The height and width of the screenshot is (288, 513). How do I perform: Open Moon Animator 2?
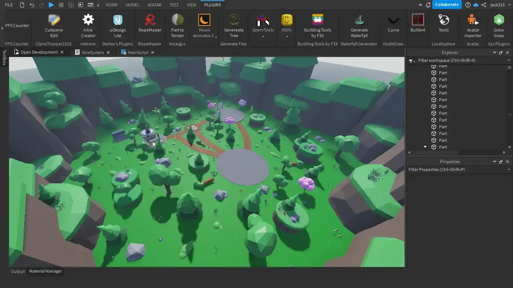click(204, 26)
